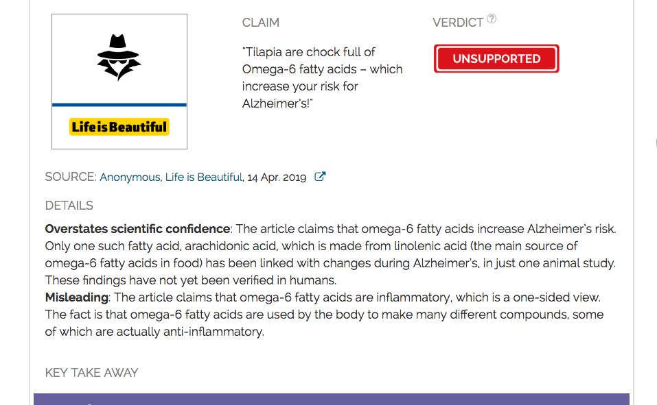Image resolution: width=657 pixels, height=405 pixels.
Task: Click the VERDICT heading label
Action: [x=458, y=23]
